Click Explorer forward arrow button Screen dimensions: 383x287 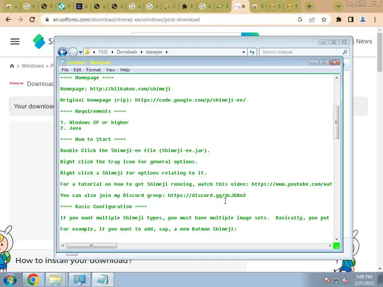pyautogui.click(x=73, y=52)
